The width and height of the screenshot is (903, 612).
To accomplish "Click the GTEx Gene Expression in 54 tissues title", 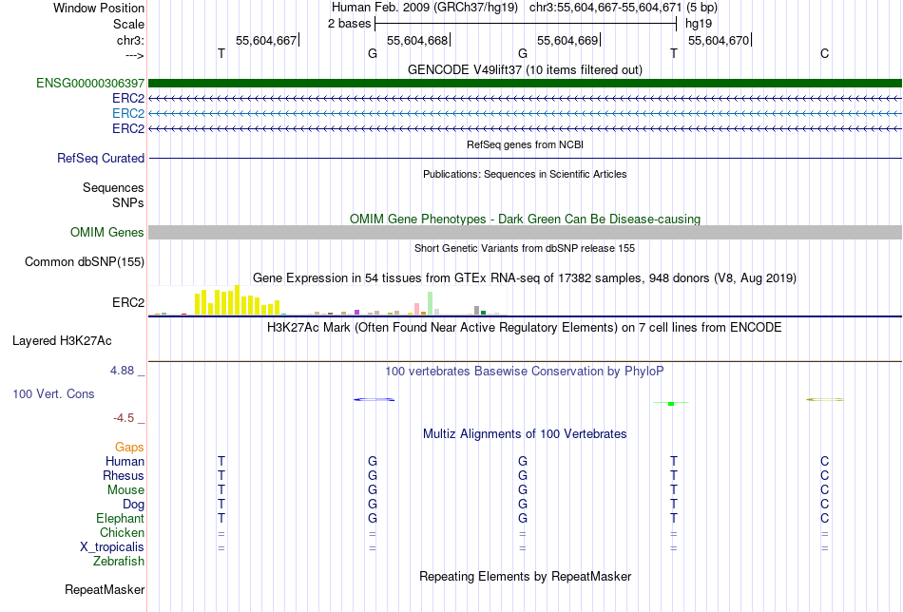I will pos(525,278).
